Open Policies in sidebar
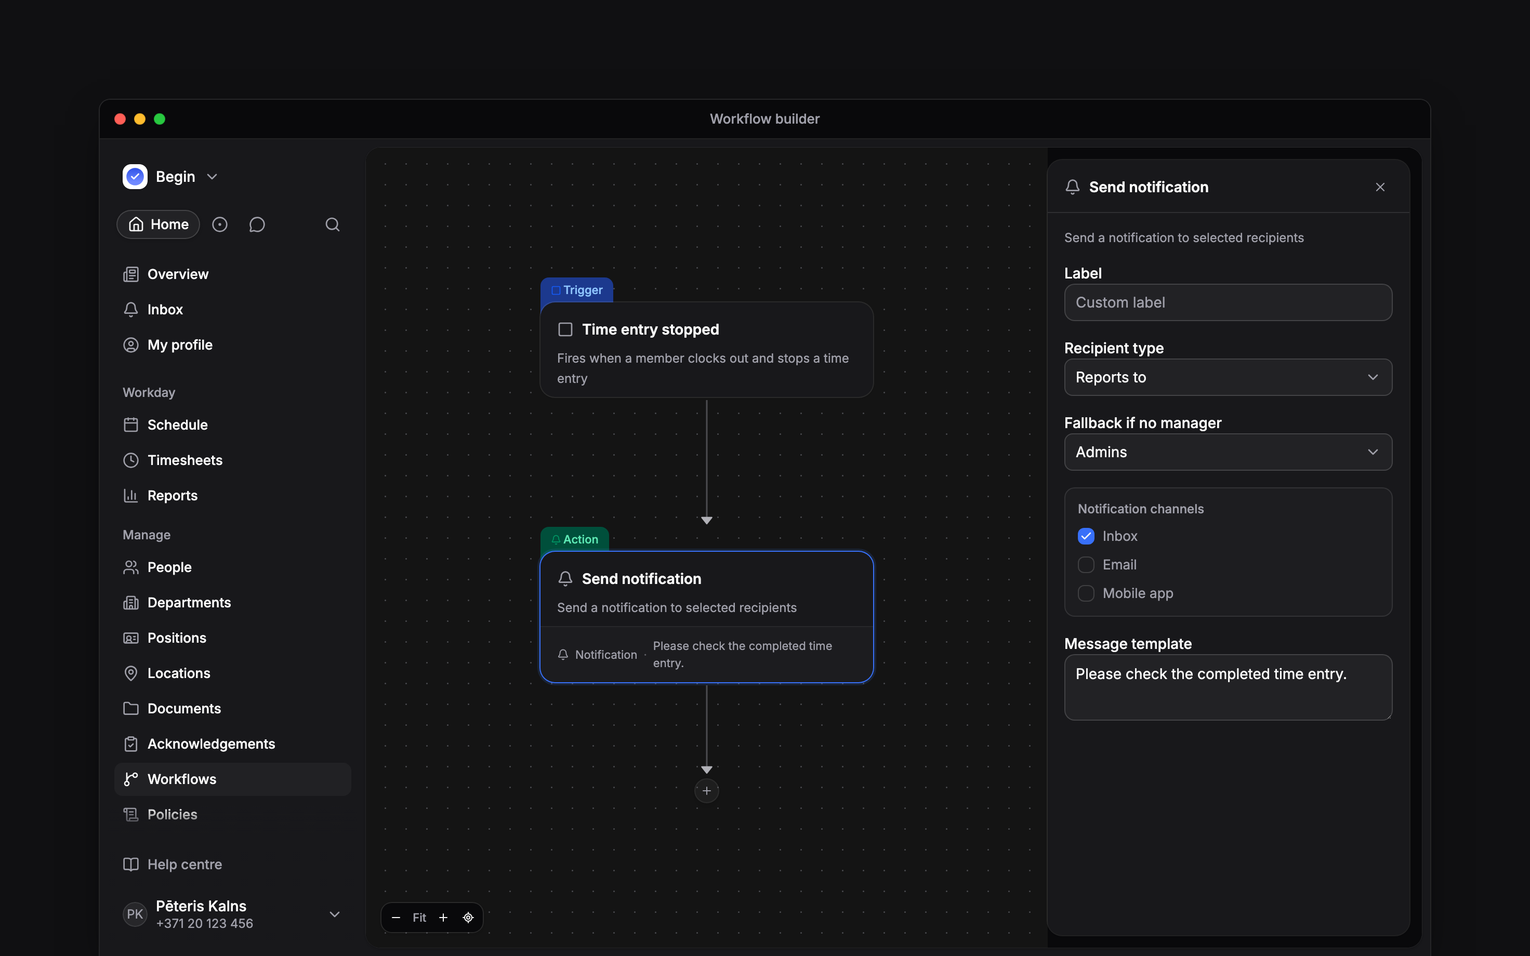 (233, 814)
